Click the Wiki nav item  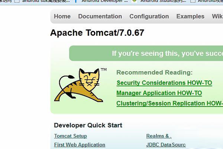click(217, 16)
